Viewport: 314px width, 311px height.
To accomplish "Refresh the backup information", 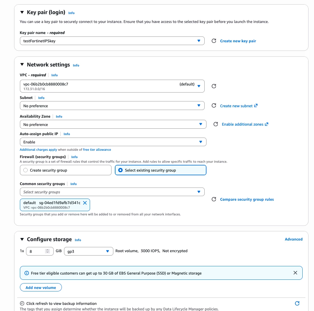I will pos(297,303).
